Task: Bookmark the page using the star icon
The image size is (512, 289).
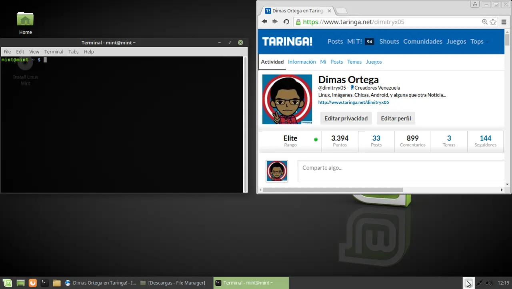Action: pyautogui.click(x=493, y=22)
